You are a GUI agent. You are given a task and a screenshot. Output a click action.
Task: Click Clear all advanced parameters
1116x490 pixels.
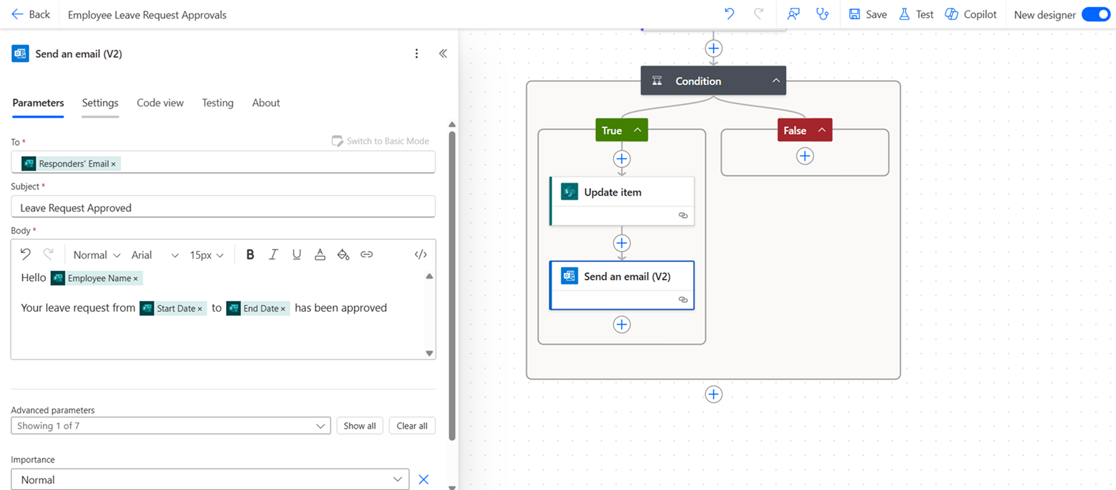coord(412,425)
